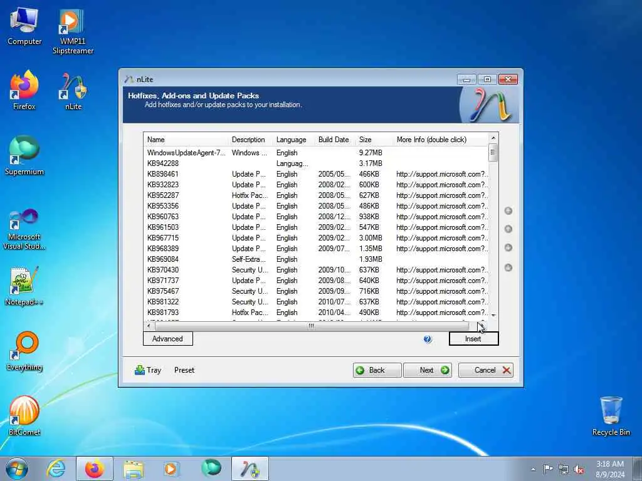Select the Supermium desktop shortcut
Viewport: 642px width, 481px height.
24,156
